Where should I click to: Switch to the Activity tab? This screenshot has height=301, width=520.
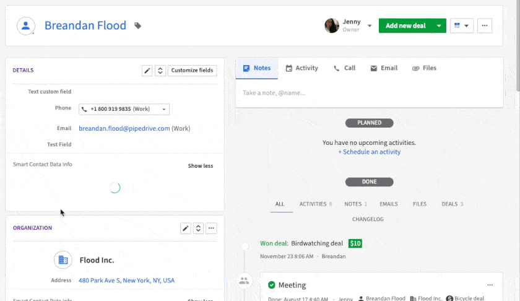pos(302,68)
